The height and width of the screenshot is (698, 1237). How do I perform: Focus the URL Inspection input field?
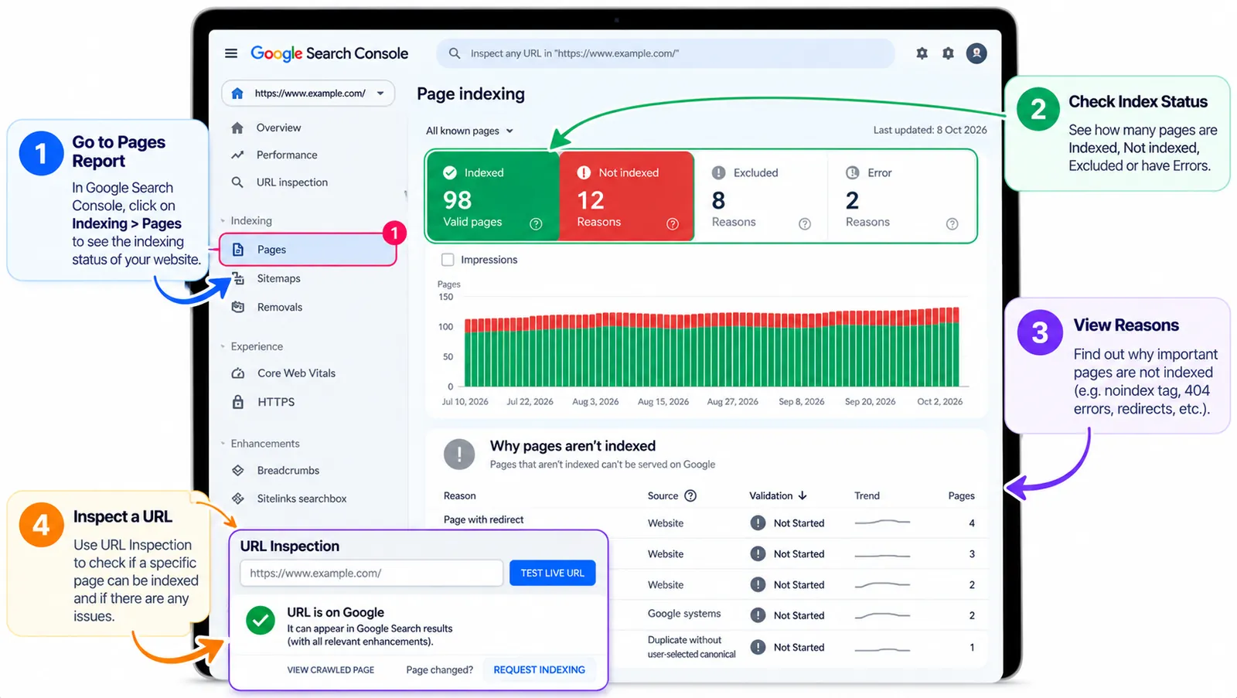pyautogui.click(x=372, y=573)
